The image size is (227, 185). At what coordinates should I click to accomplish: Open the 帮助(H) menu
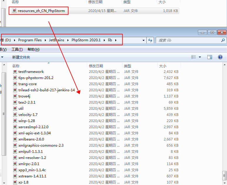click(x=33, y=49)
